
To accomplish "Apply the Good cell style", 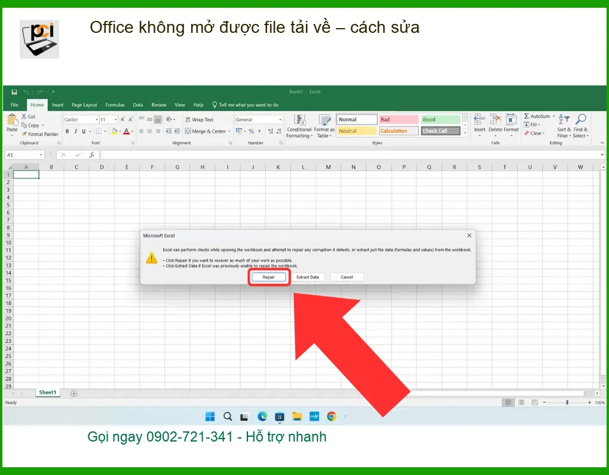I will (x=440, y=119).
